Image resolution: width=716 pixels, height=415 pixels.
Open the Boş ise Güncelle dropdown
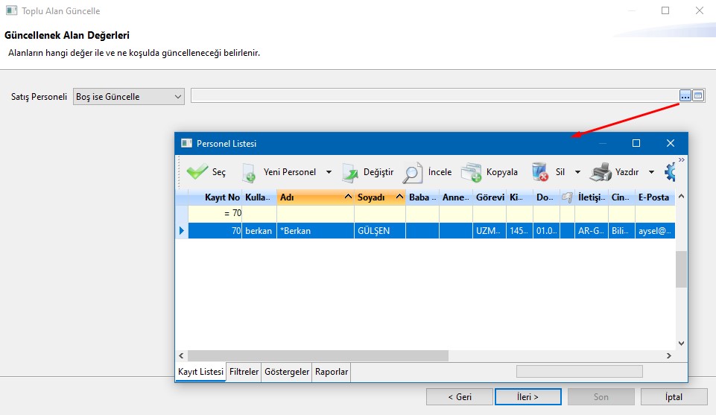pos(128,97)
